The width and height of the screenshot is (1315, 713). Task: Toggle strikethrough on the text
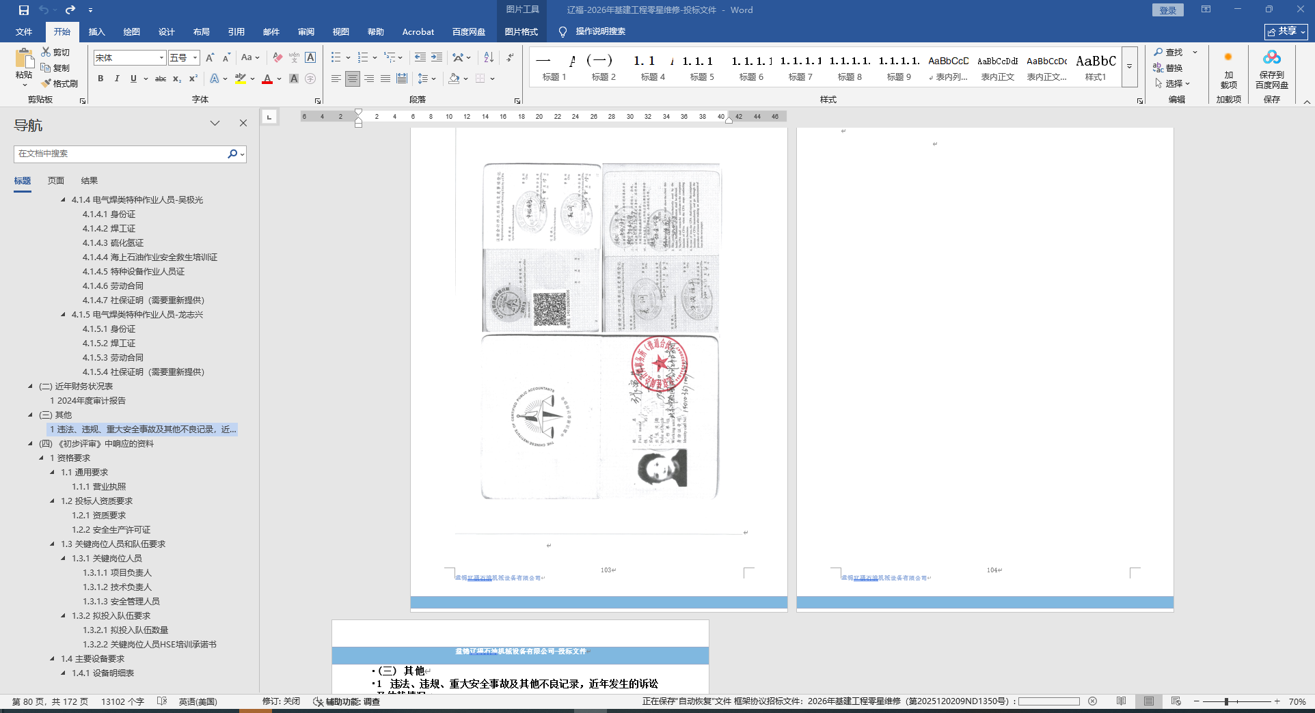[161, 79]
